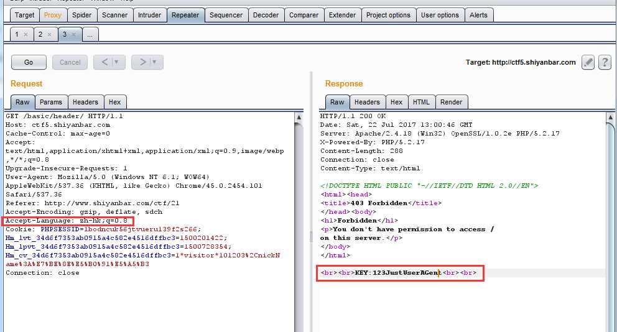617x332 pixels.
Task: Click the Go button to send request
Action: (29, 62)
